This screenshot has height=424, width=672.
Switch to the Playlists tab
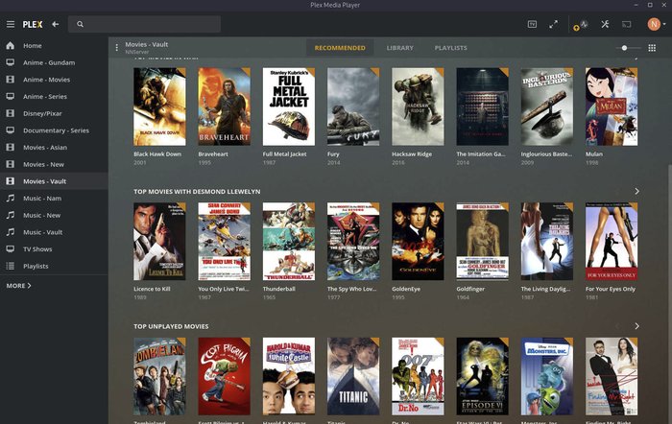coord(451,48)
